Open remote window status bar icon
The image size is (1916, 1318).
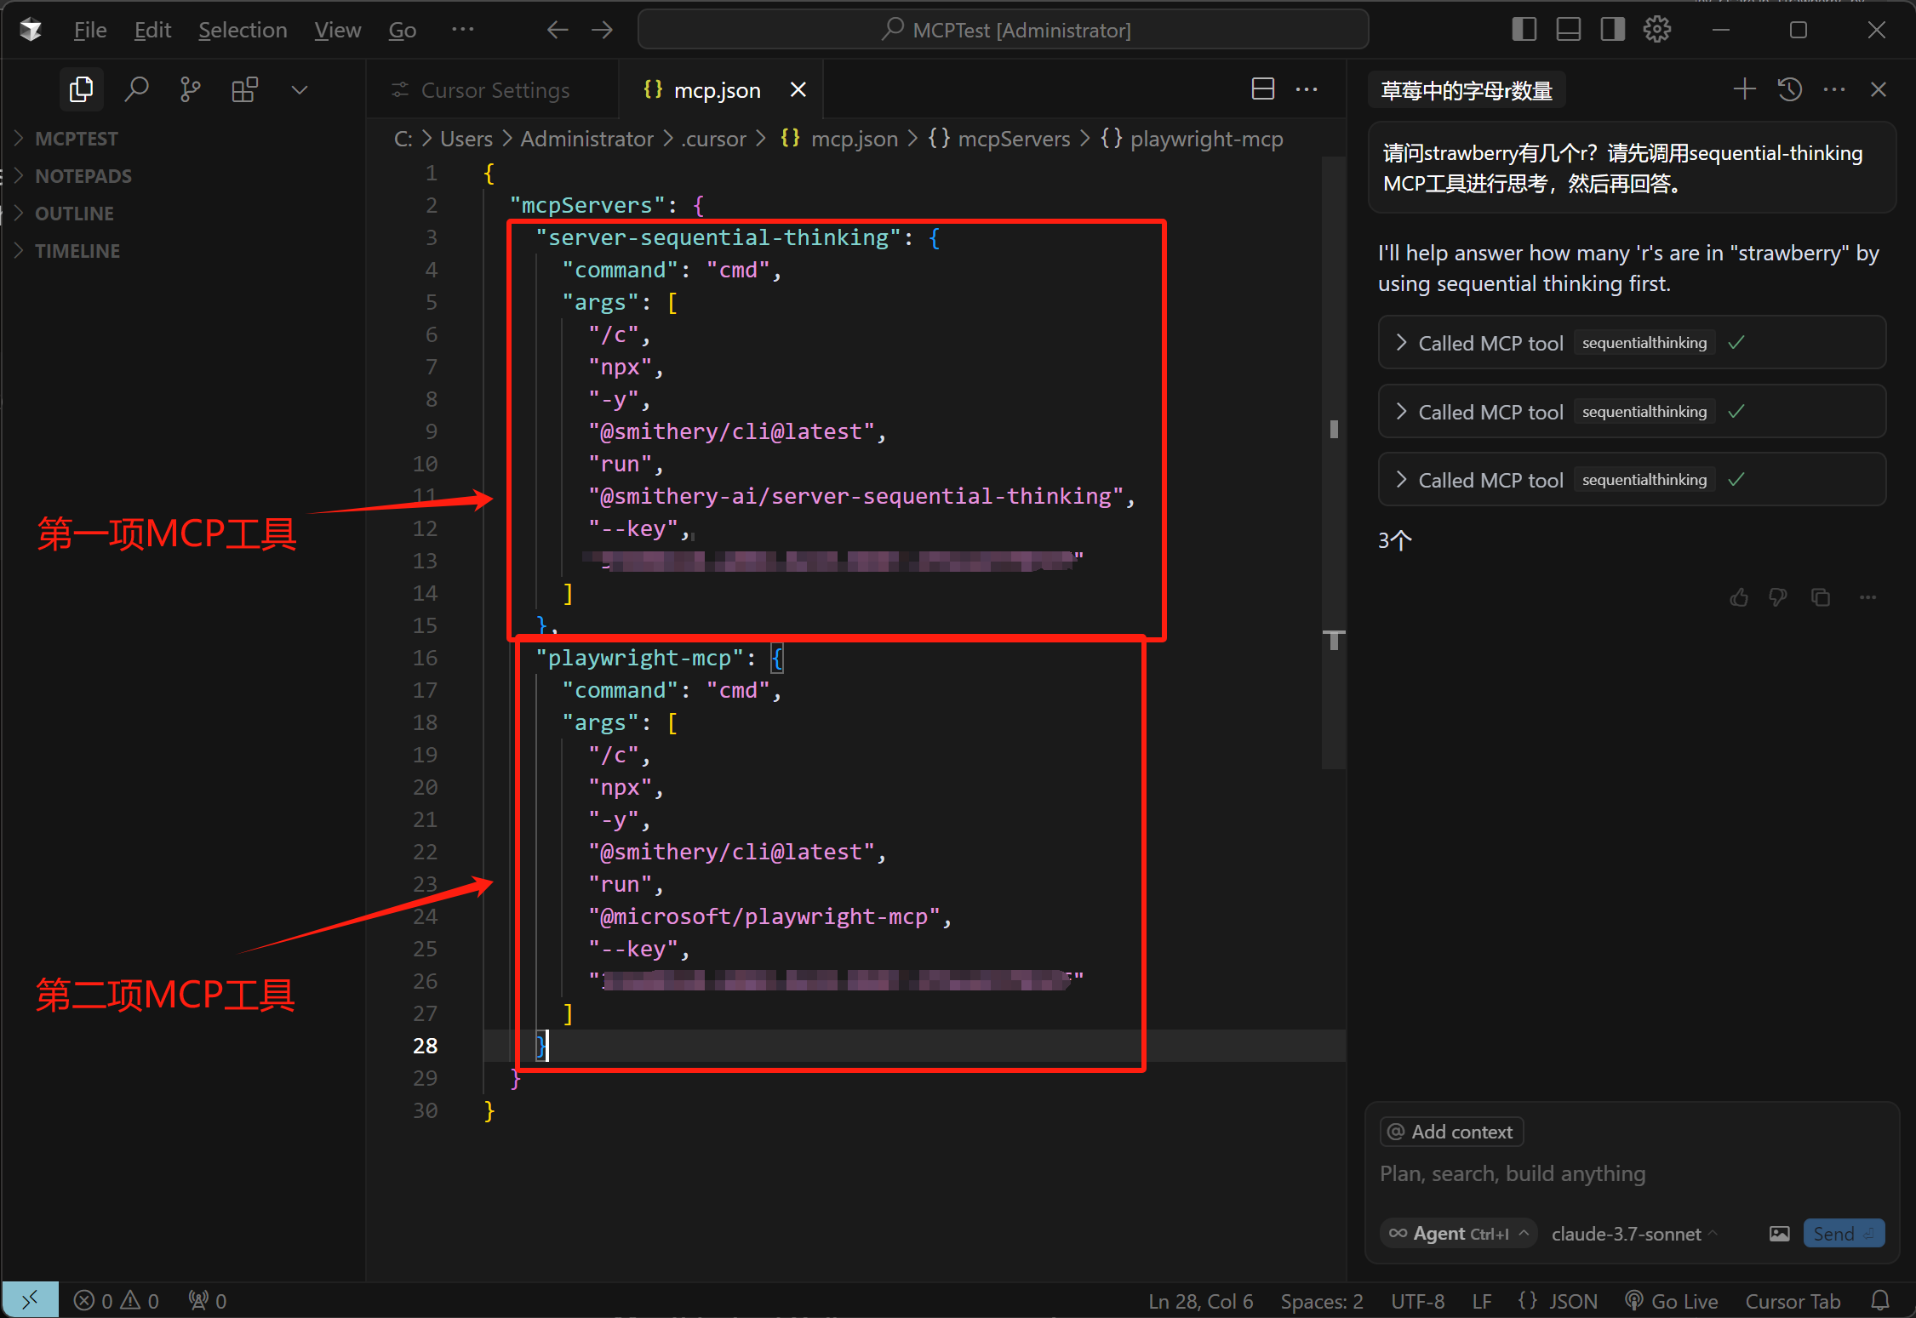tap(31, 1300)
